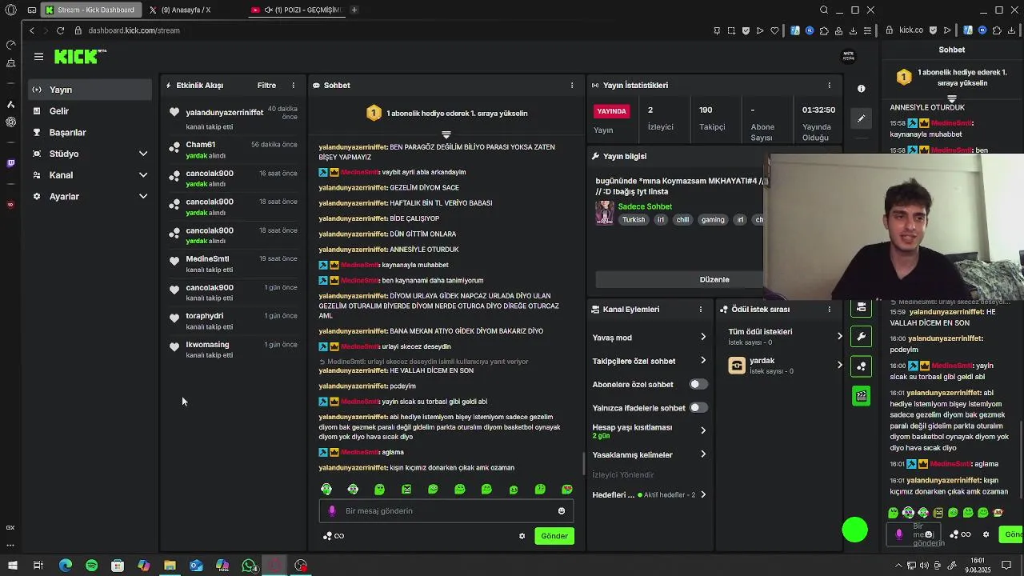Click the Filtre button in Etkinlik Akışı

(266, 86)
